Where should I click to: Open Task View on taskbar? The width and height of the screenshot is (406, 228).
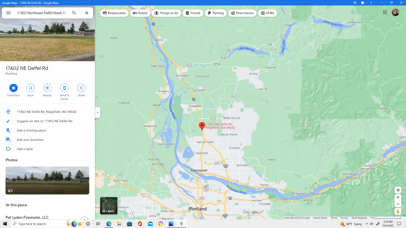(98, 224)
